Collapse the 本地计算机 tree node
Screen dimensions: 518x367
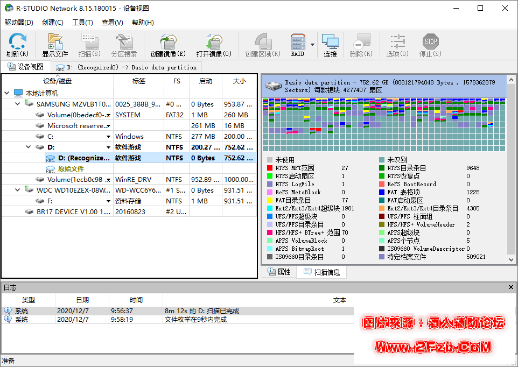(6, 93)
